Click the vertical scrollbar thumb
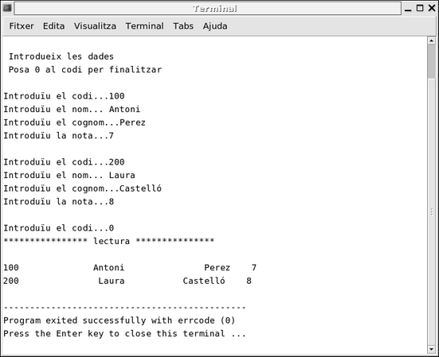The height and width of the screenshot is (357, 439). pos(432,61)
